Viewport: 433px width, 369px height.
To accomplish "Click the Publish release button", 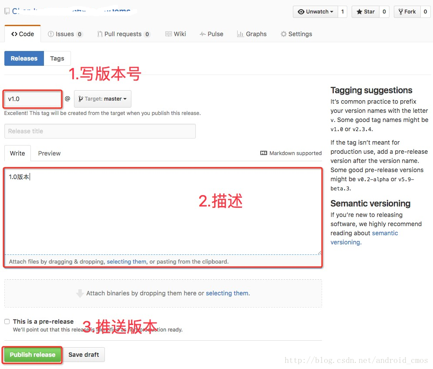I will pyautogui.click(x=32, y=355).
